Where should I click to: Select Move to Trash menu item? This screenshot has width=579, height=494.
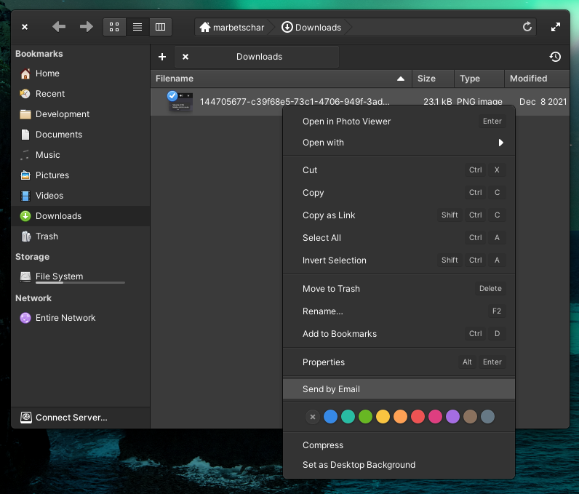pyautogui.click(x=331, y=289)
